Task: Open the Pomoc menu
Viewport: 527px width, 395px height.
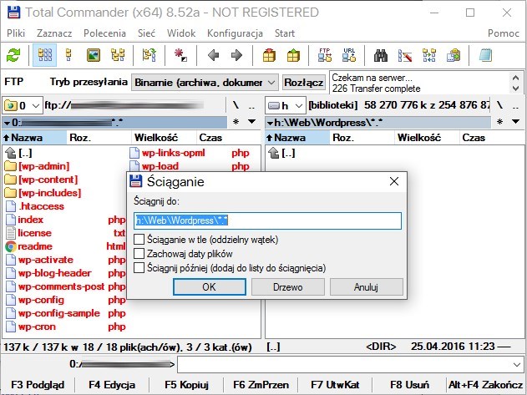Action: tap(504, 33)
